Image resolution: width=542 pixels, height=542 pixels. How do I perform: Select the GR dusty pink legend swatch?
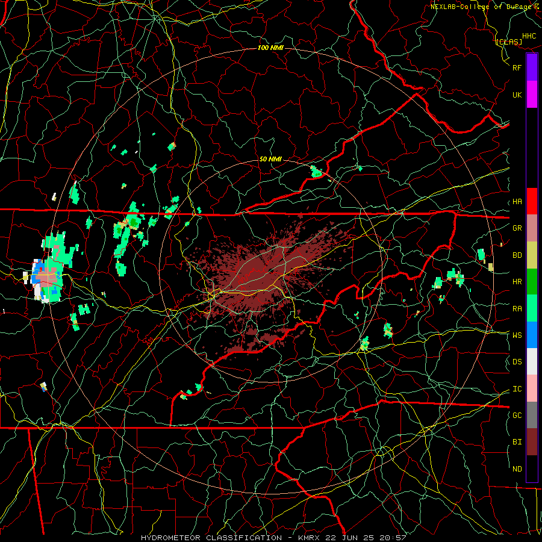(x=532, y=228)
